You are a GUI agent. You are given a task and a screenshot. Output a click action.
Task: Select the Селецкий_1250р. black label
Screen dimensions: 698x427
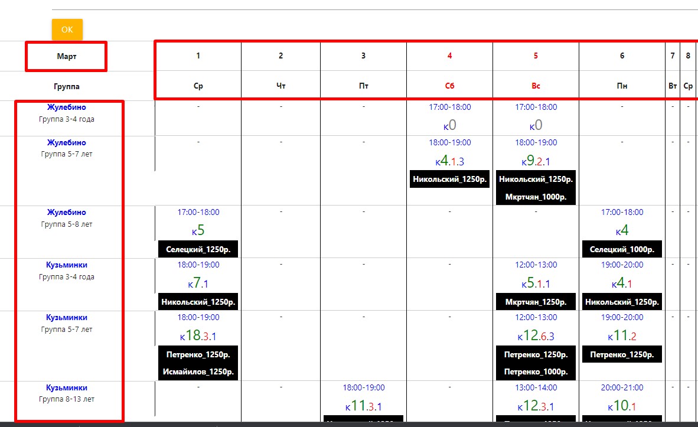click(198, 249)
